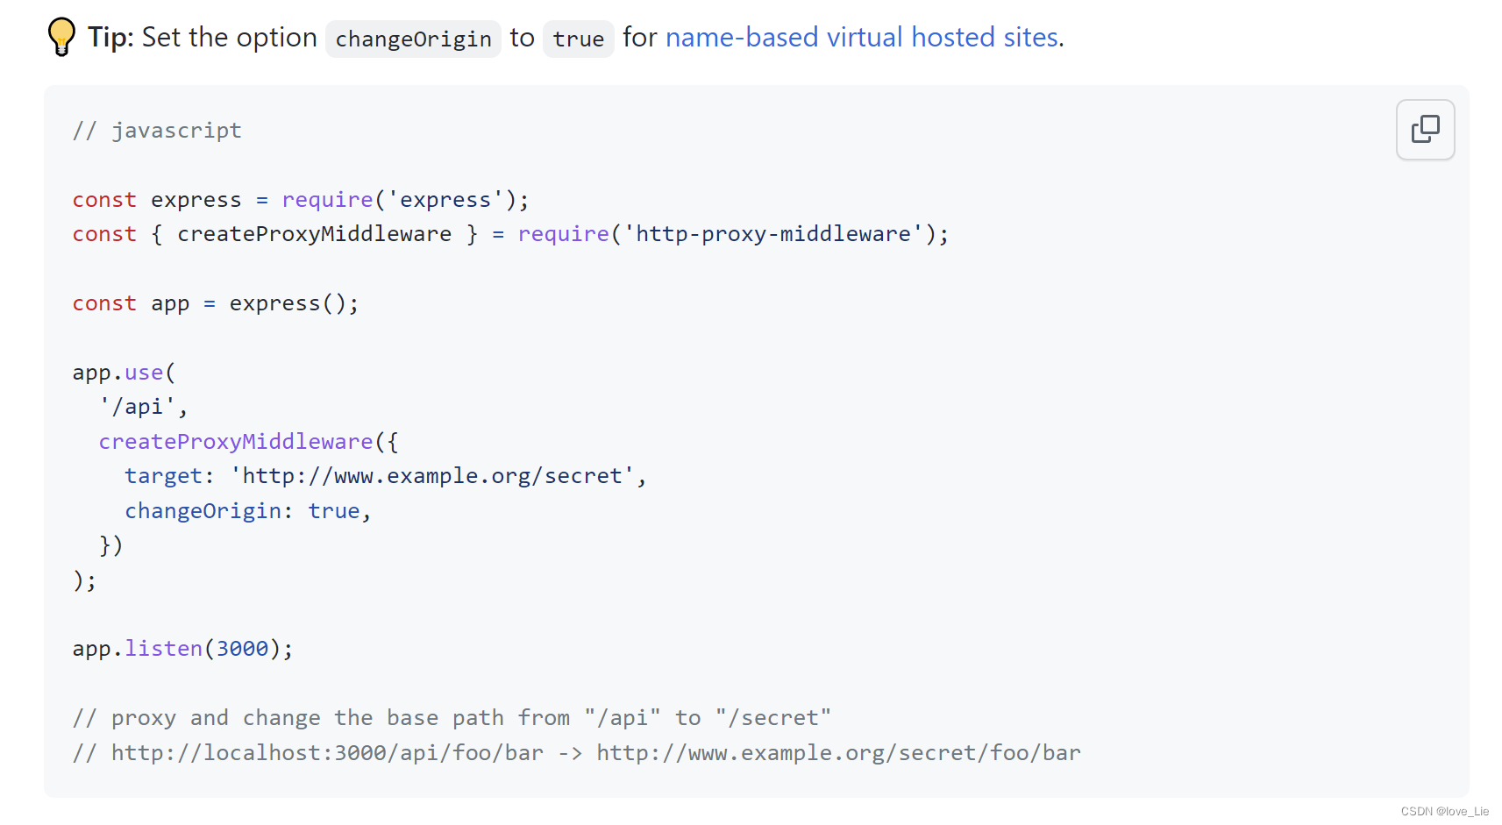Click the inline true code tag
The height and width of the screenshot is (825, 1502).
(x=578, y=39)
